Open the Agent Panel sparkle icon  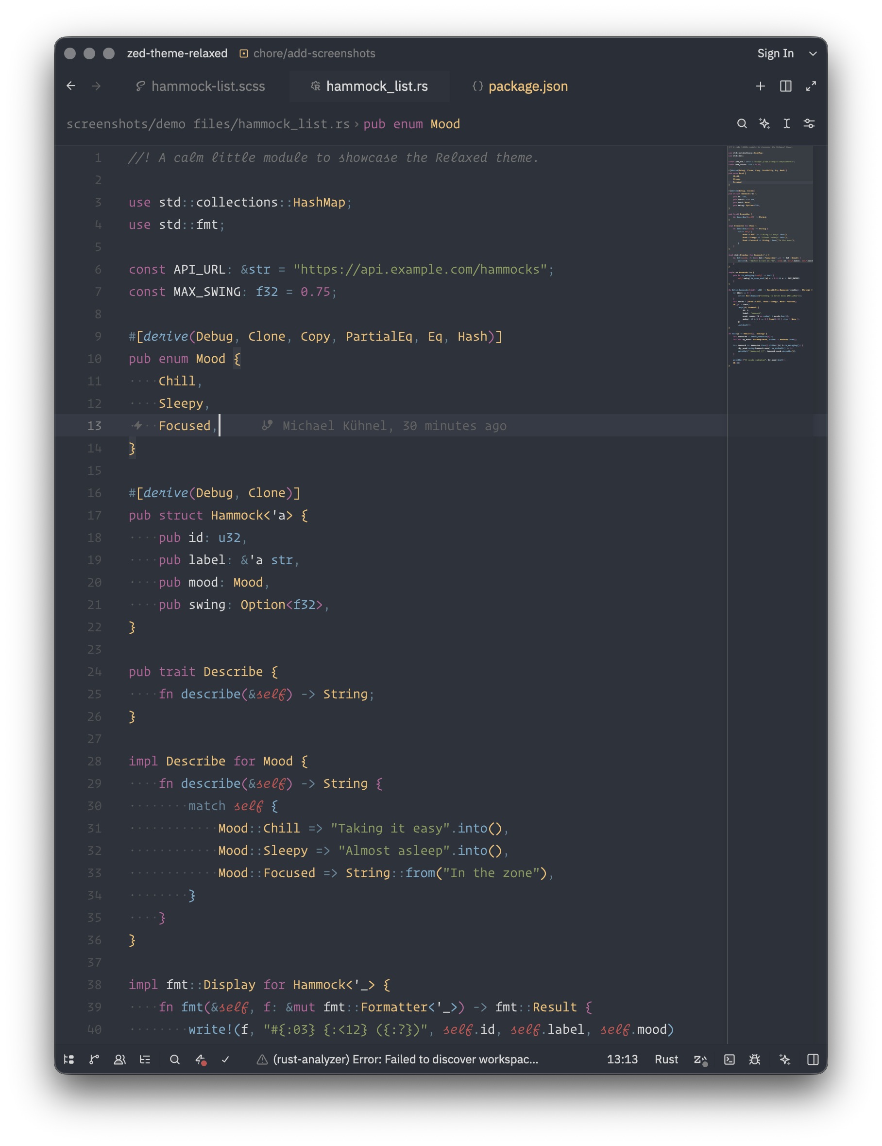[x=784, y=1059]
